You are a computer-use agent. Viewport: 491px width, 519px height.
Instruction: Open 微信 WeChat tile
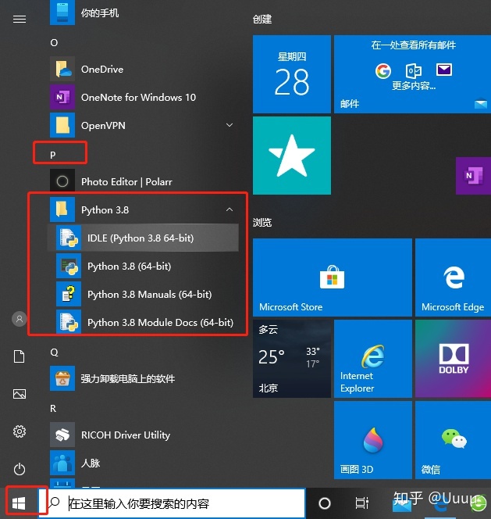[x=453, y=440]
